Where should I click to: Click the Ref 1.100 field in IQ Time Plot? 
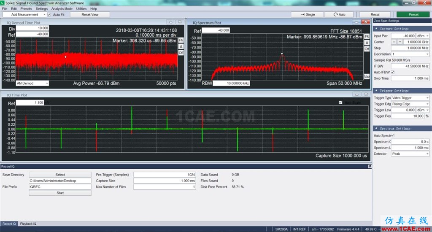[30, 103]
